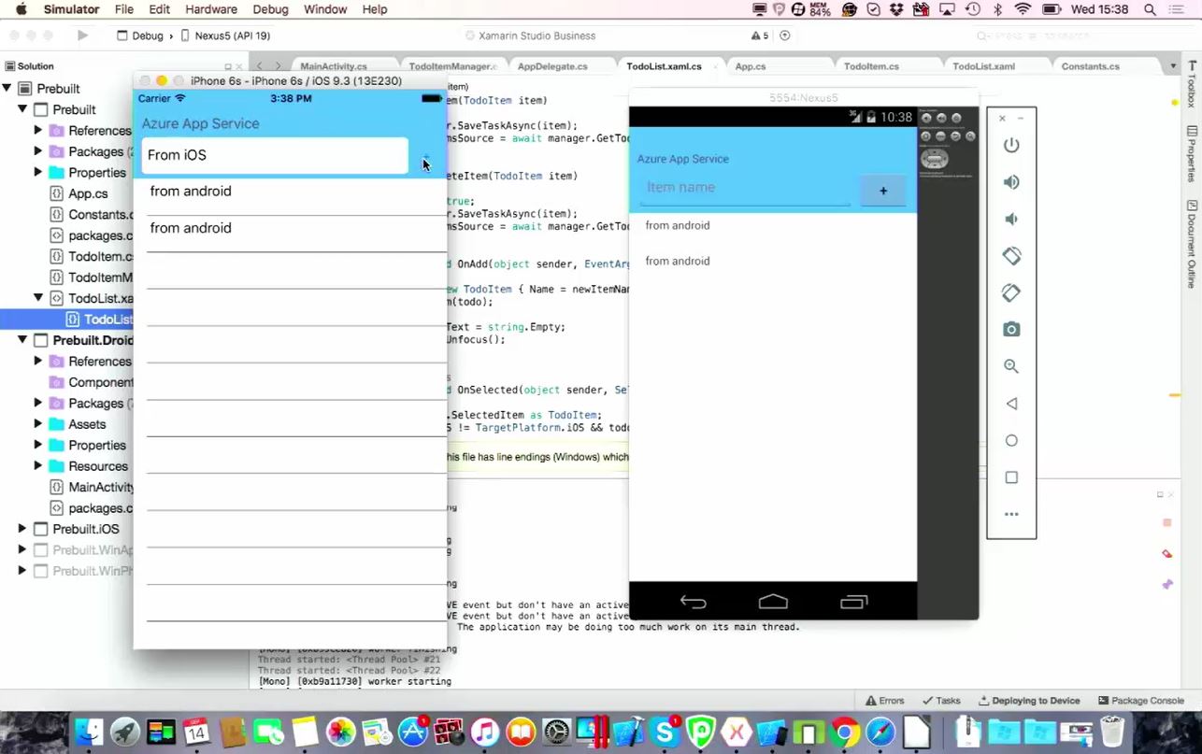Collapse the TodoList.xaml node
The image size is (1202, 754).
click(38, 298)
